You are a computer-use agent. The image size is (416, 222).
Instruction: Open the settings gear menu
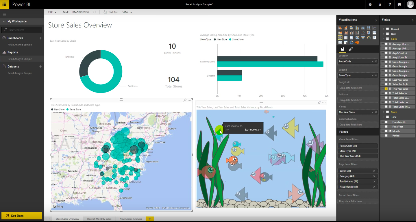pos(370,4)
